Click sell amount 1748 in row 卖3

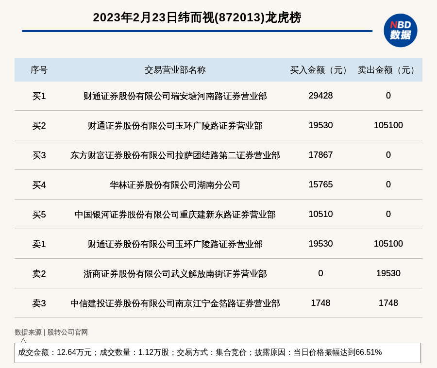coord(388,302)
